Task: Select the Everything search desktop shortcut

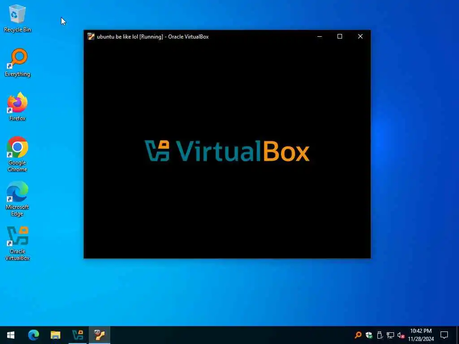Action: coord(17,63)
